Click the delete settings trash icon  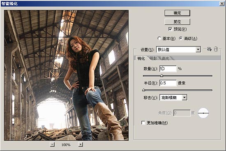216,49
